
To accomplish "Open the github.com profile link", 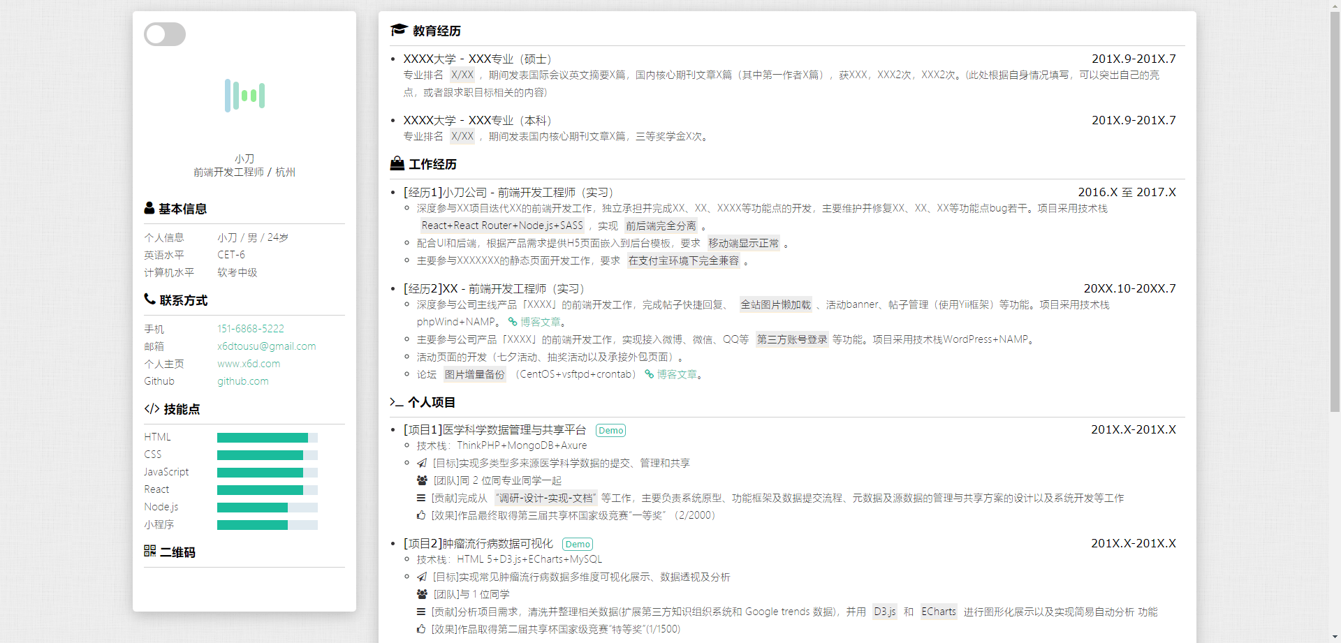I will [242, 380].
